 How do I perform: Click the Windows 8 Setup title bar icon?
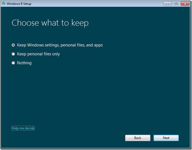point(4,3)
